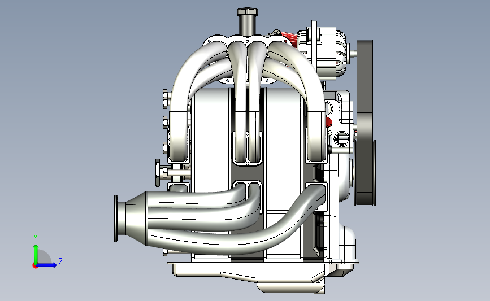The width and height of the screenshot is (490, 301).
Task: Select the vertical oil filler tube
Action: click(248, 25)
